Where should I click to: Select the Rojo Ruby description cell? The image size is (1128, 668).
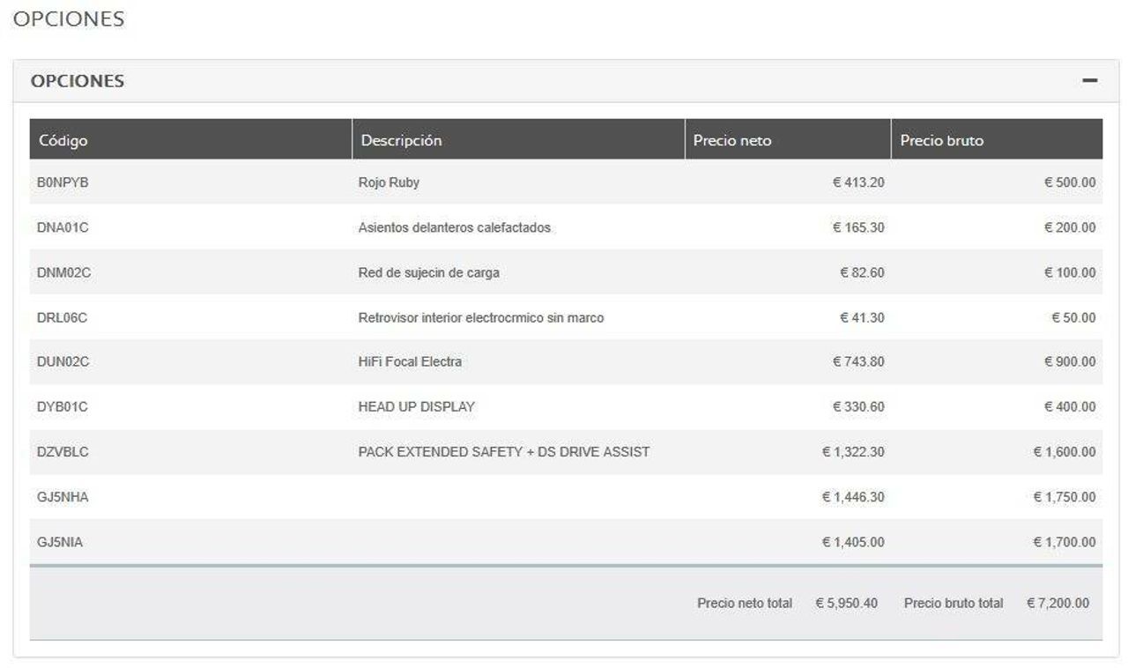389,182
